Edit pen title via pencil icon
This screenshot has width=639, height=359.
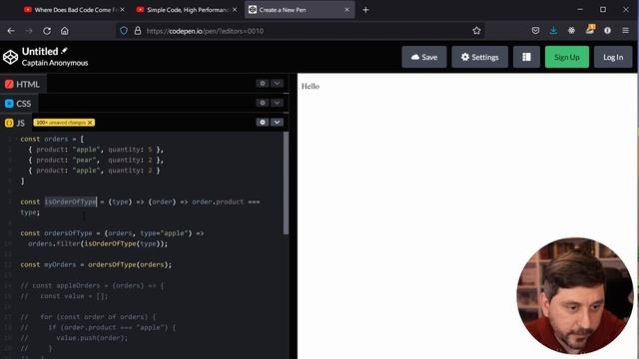pyautogui.click(x=64, y=51)
